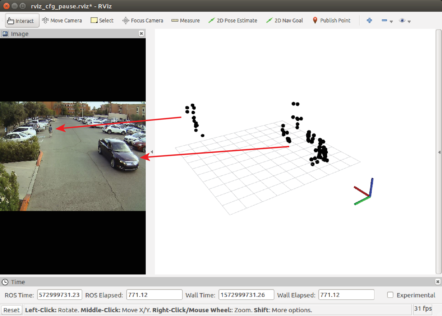Close the Image panel
442x316 pixels.
141,33
